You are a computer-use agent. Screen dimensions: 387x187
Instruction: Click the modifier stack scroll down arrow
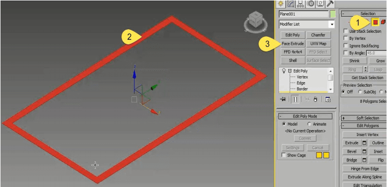point(331,89)
